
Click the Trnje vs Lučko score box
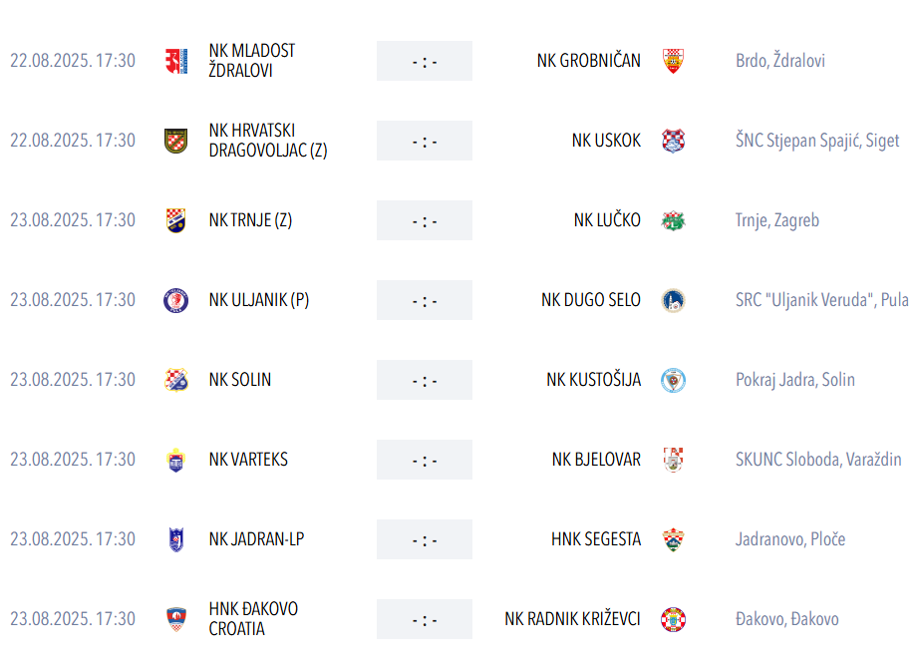[425, 220]
